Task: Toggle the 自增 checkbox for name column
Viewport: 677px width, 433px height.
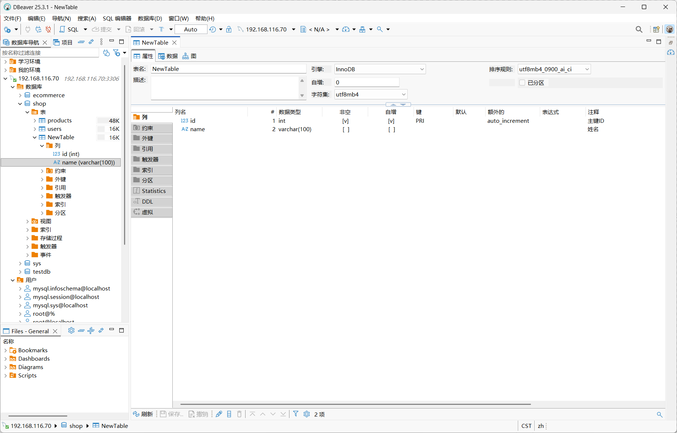Action: [x=392, y=129]
